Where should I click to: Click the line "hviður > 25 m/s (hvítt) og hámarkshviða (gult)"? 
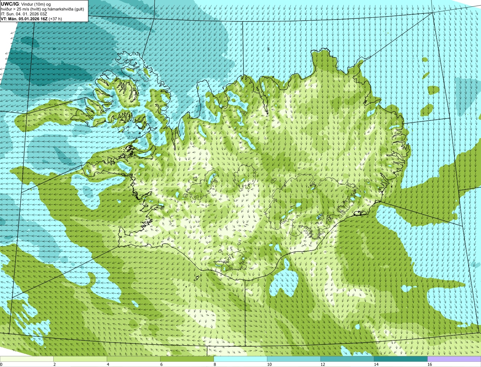[42, 9]
